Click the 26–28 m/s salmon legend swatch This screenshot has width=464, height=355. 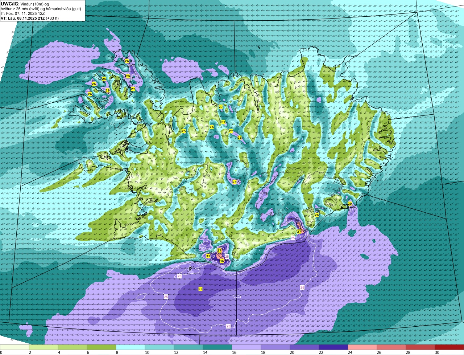(x=391, y=347)
